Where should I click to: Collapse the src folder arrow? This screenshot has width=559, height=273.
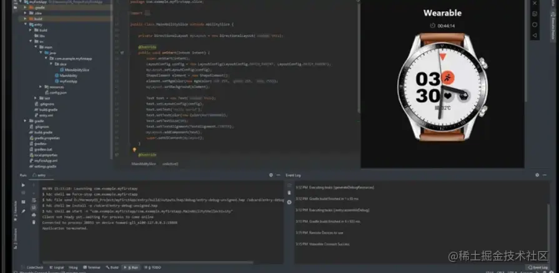31,41
